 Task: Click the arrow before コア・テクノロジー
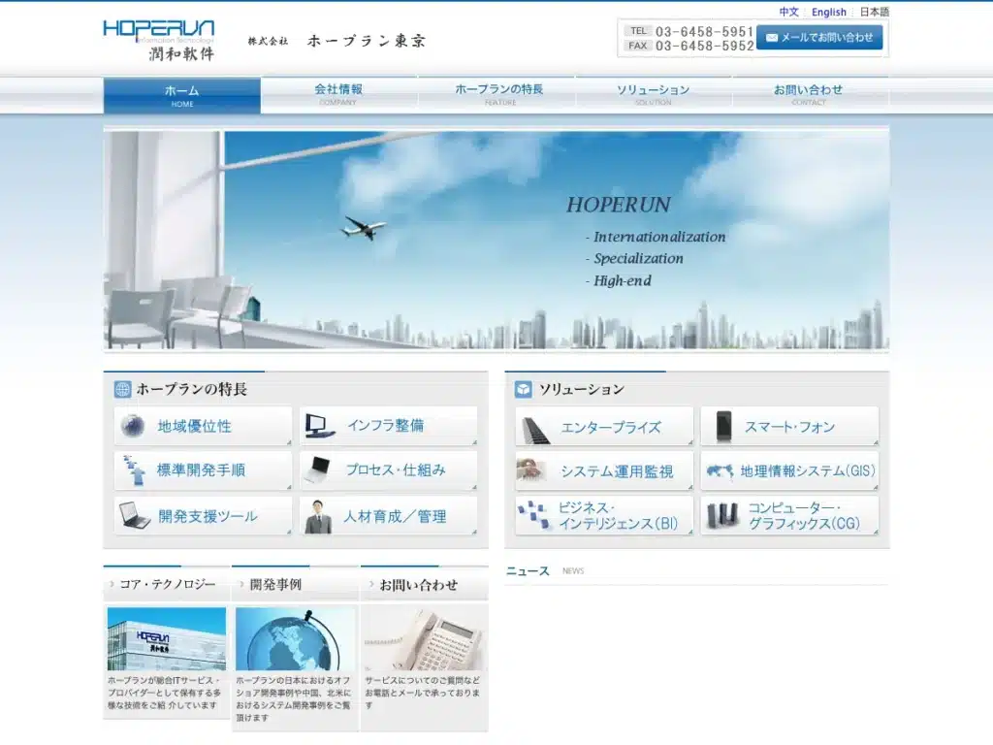point(112,584)
